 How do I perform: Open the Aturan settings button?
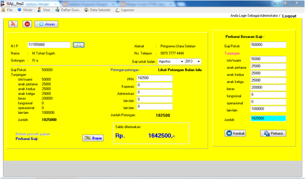click(46, 24)
